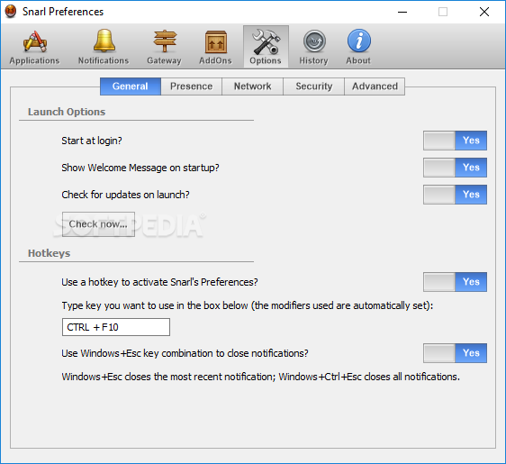
Task: Switch to the General tab
Action: pos(131,86)
